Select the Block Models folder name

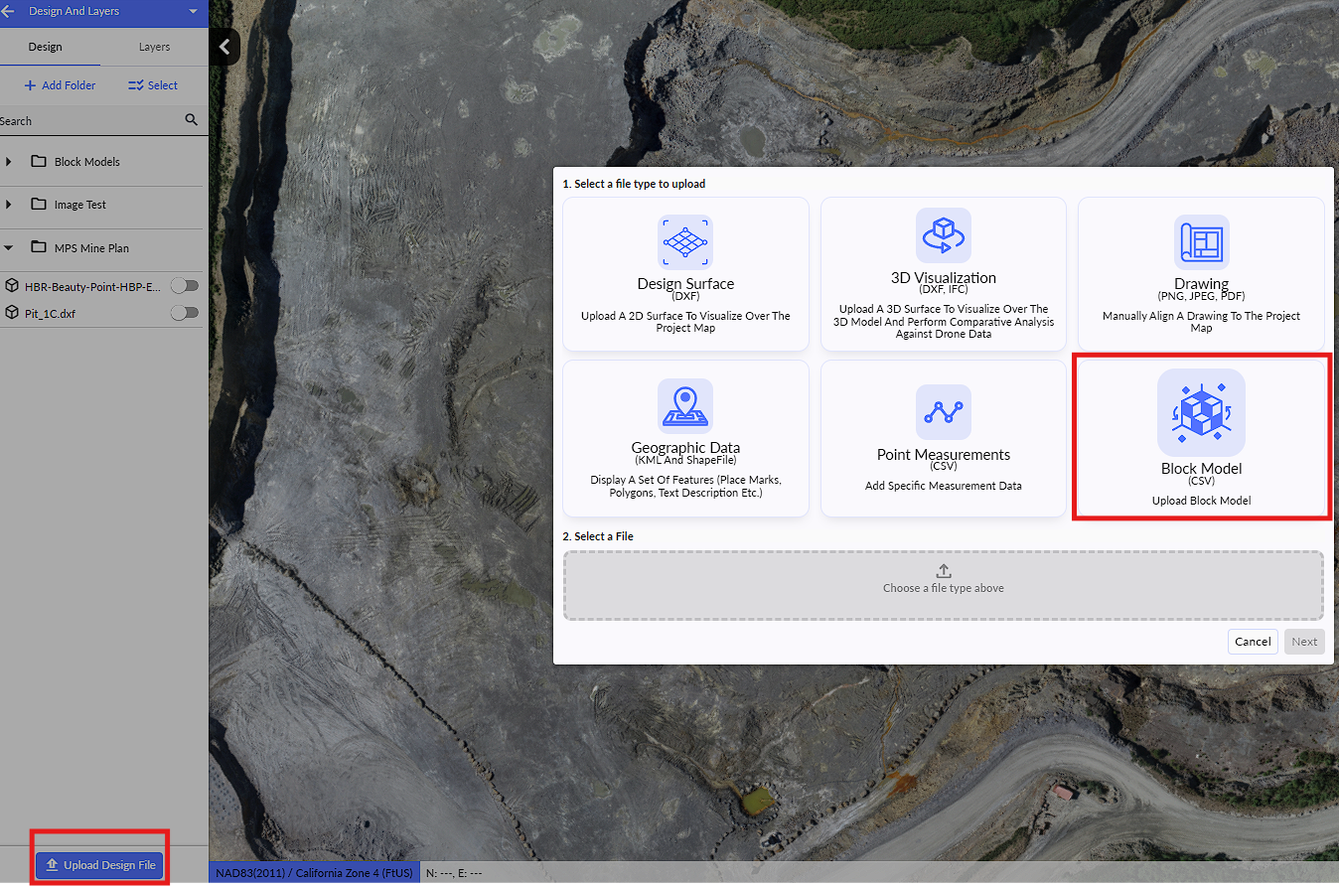pyautogui.click(x=87, y=162)
